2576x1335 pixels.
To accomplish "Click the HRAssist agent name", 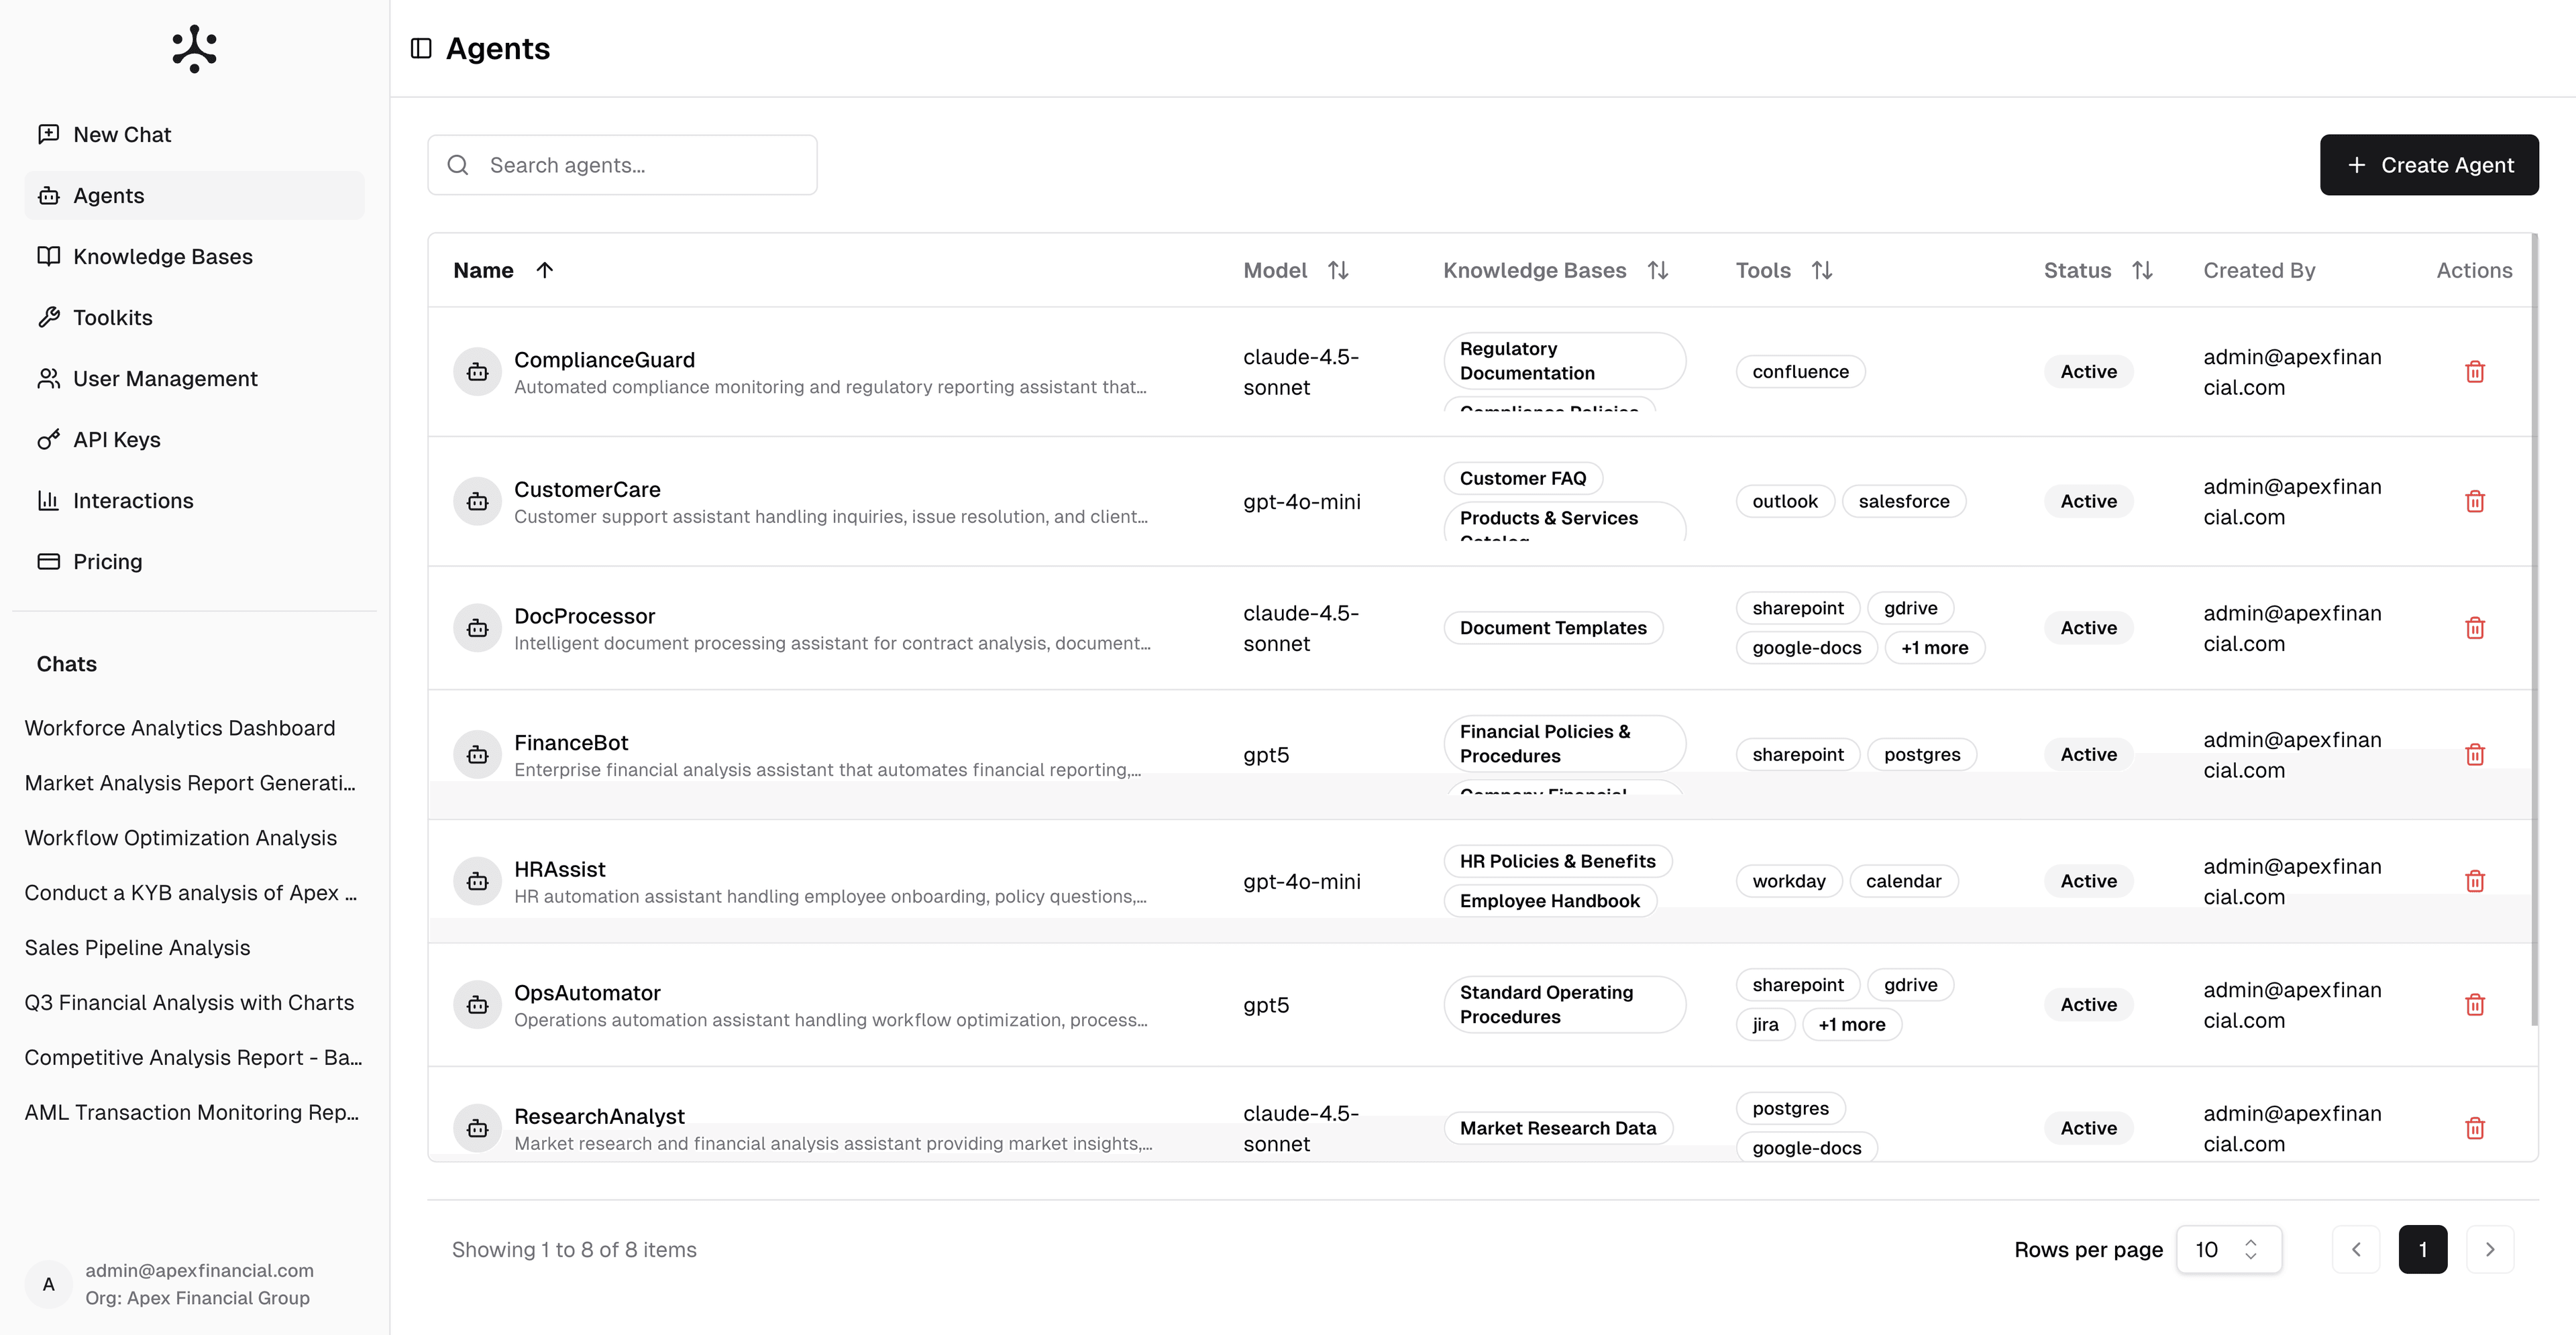I will click(560, 870).
